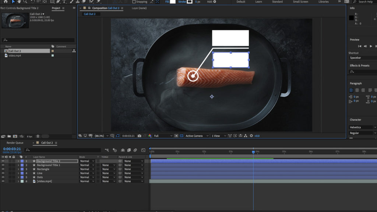Take snapshot with camera icon in viewer
The width and height of the screenshot is (377, 212).
point(139,136)
